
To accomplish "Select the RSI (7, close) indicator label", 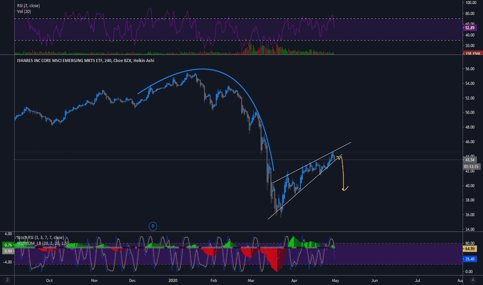I will (29, 6).
